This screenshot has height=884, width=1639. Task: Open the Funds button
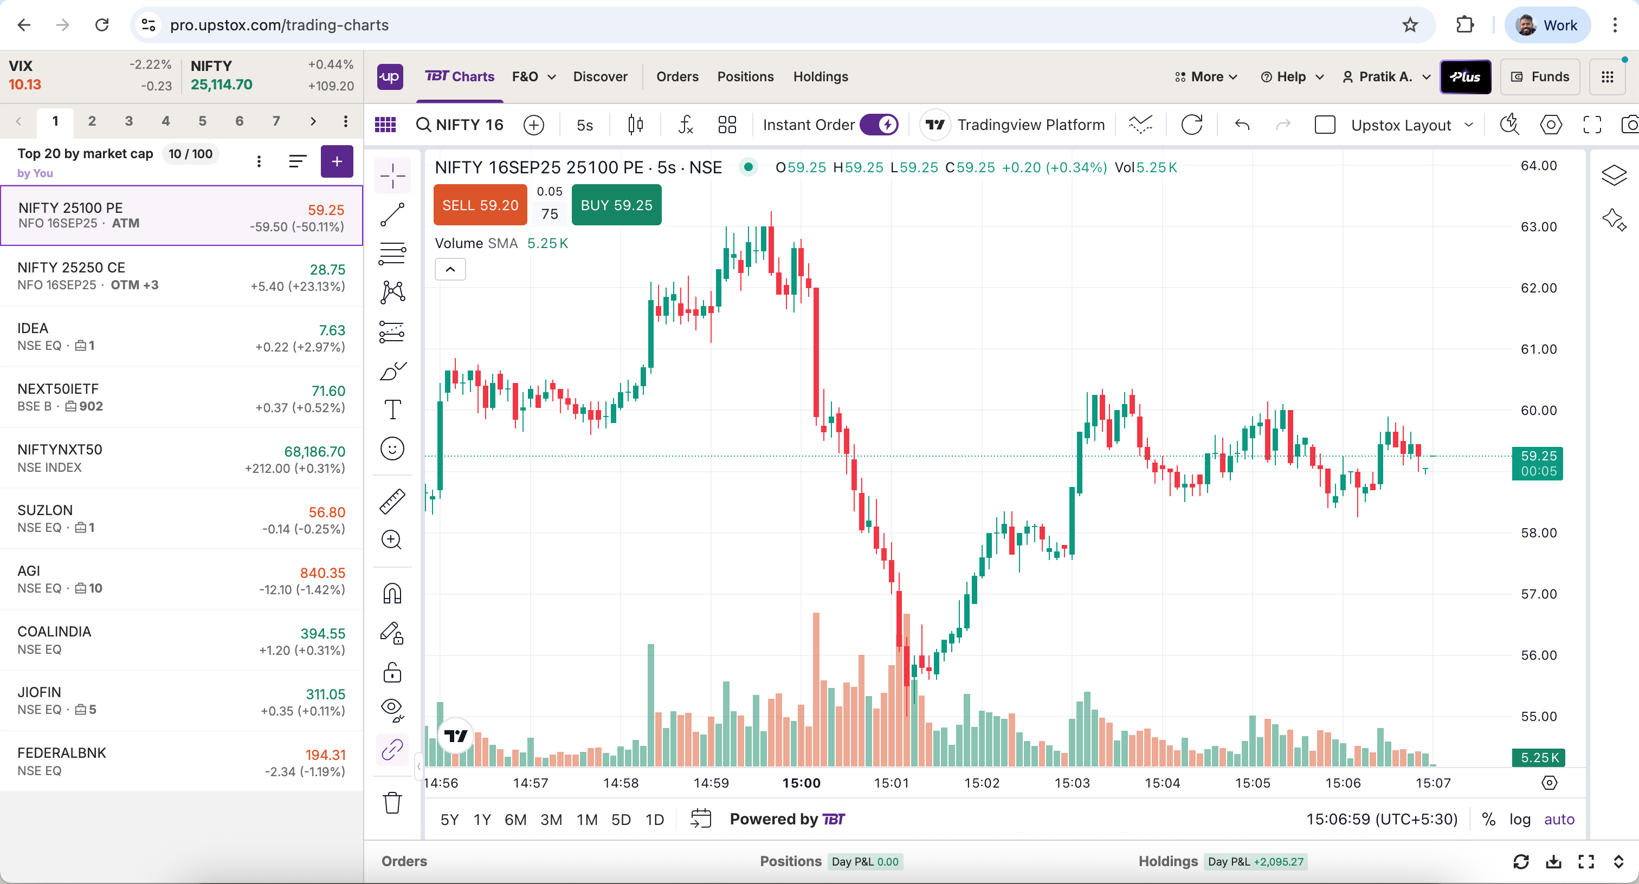(x=1540, y=77)
